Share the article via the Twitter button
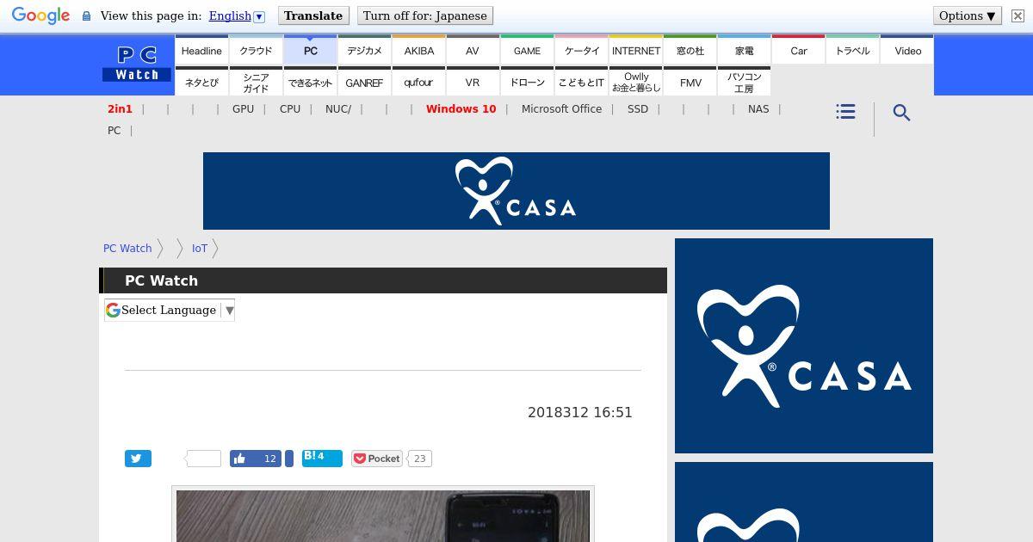Viewport: 1033px width, 542px height. pyautogui.click(x=138, y=459)
